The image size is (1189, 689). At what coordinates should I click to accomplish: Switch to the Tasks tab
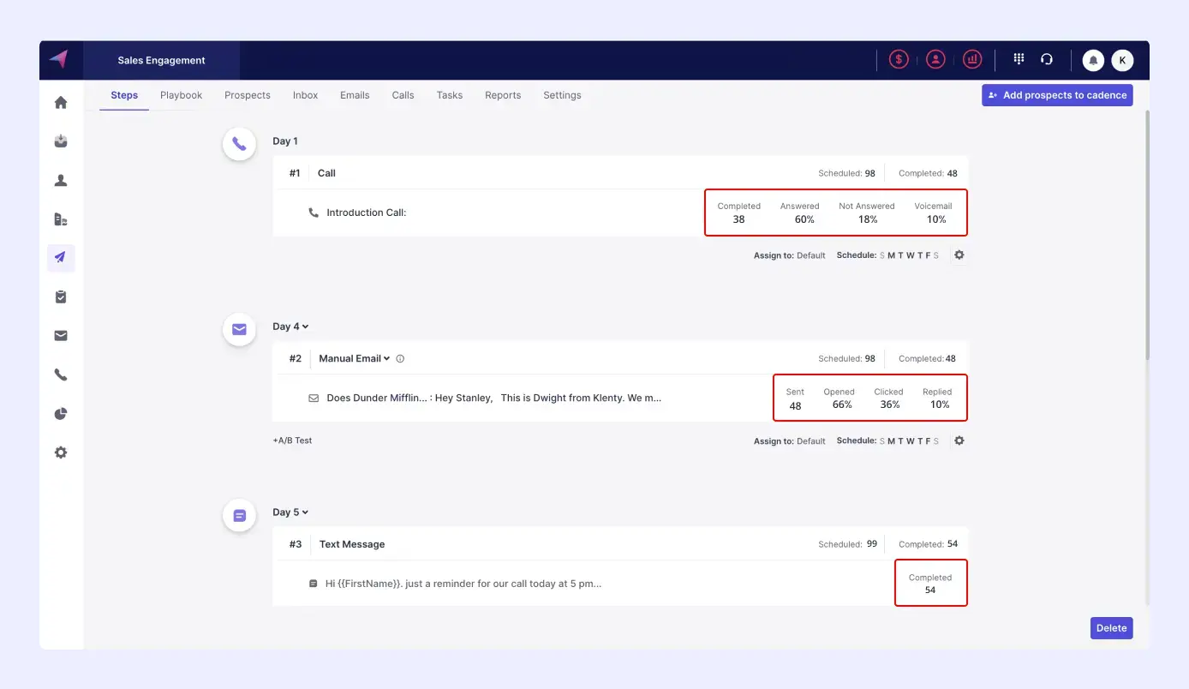tap(450, 95)
